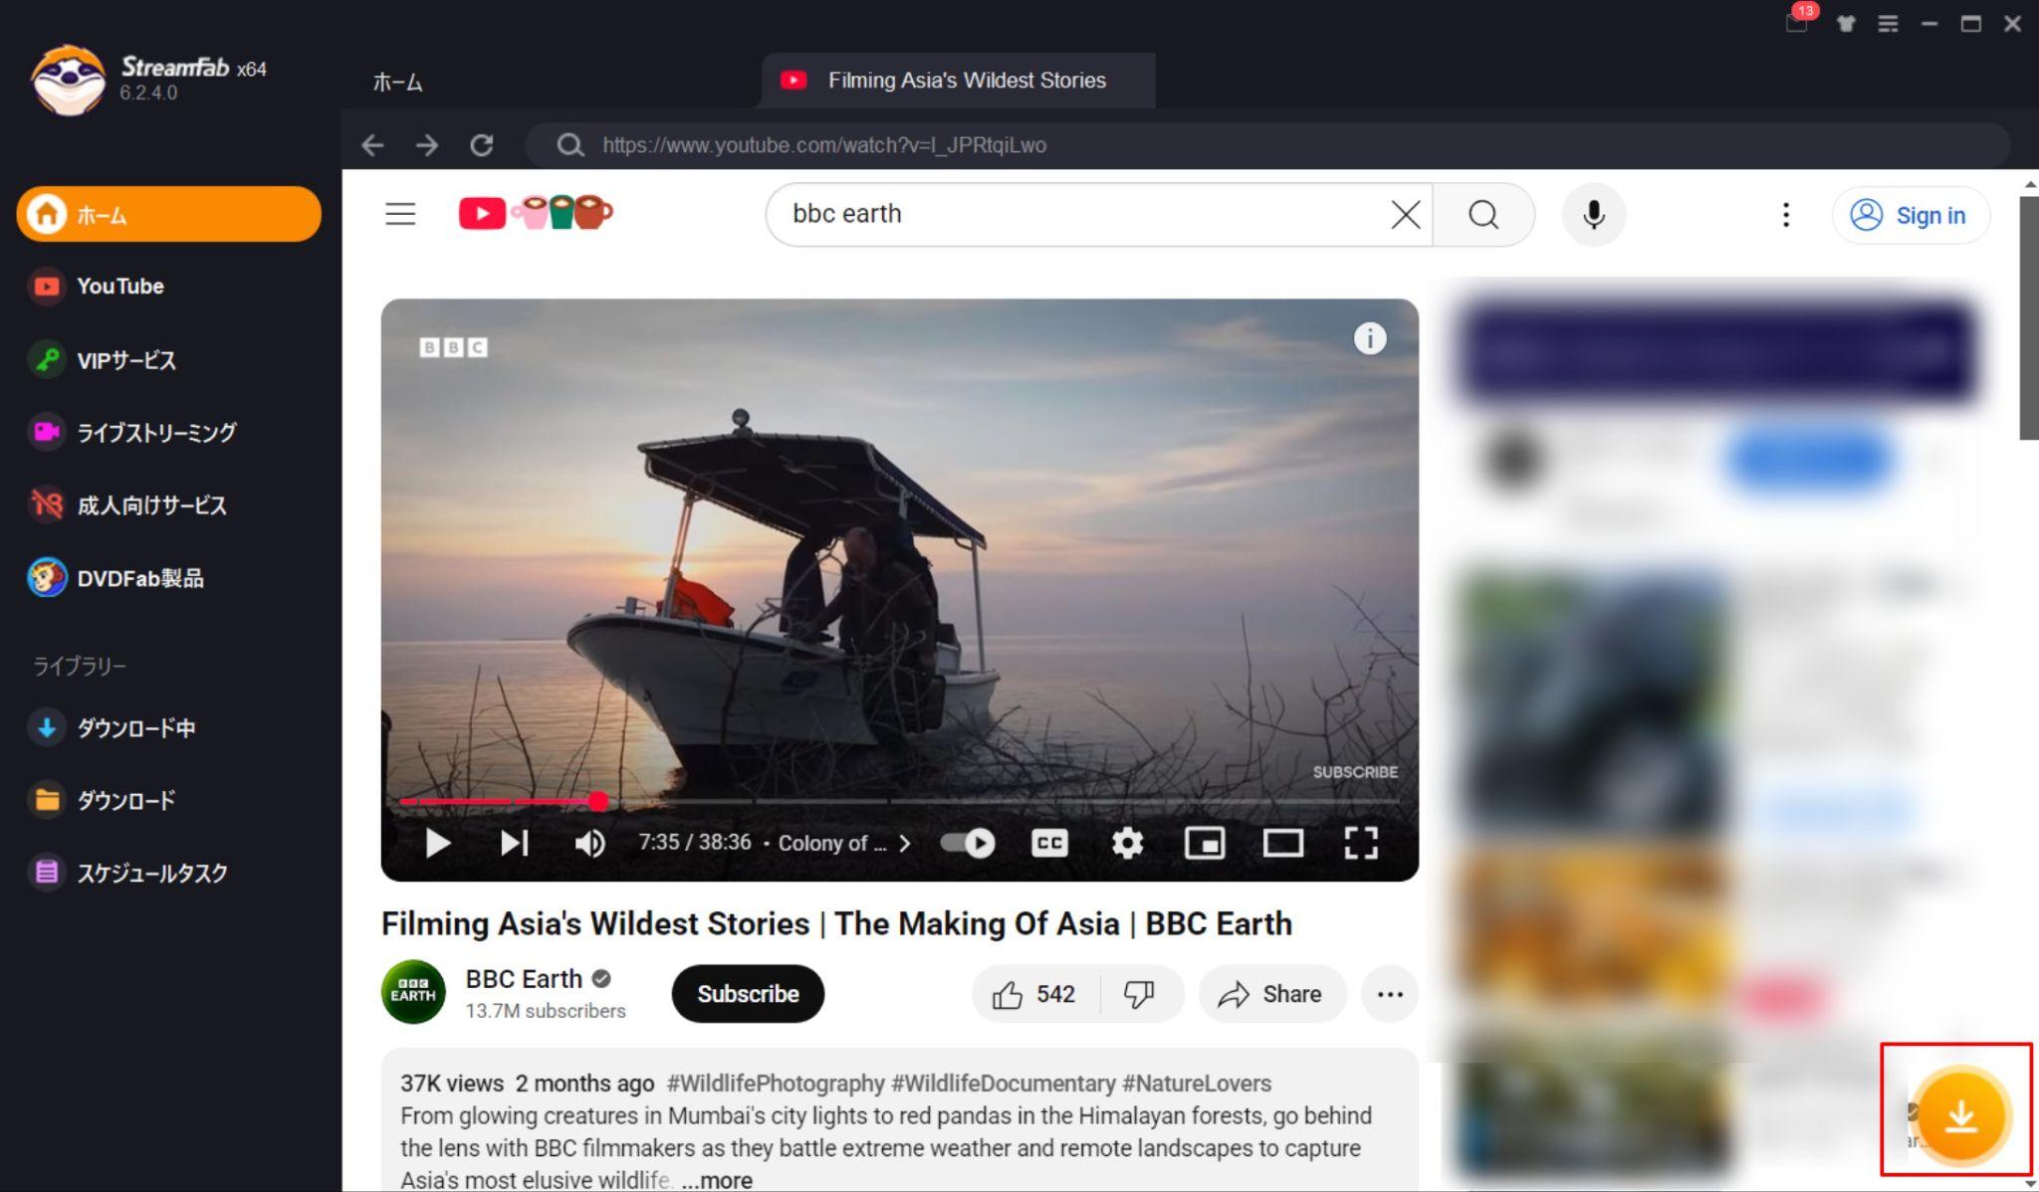
Task: Click the orange download floating button
Action: point(1960,1116)
